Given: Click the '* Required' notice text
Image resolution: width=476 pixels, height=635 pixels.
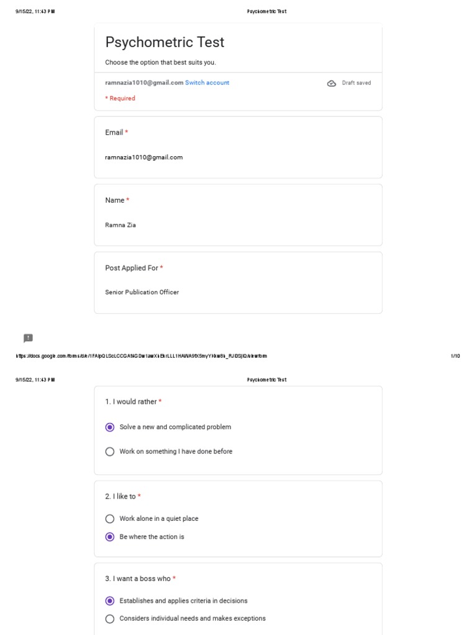Looking at the screenshot, I should [x=120, y=99].
